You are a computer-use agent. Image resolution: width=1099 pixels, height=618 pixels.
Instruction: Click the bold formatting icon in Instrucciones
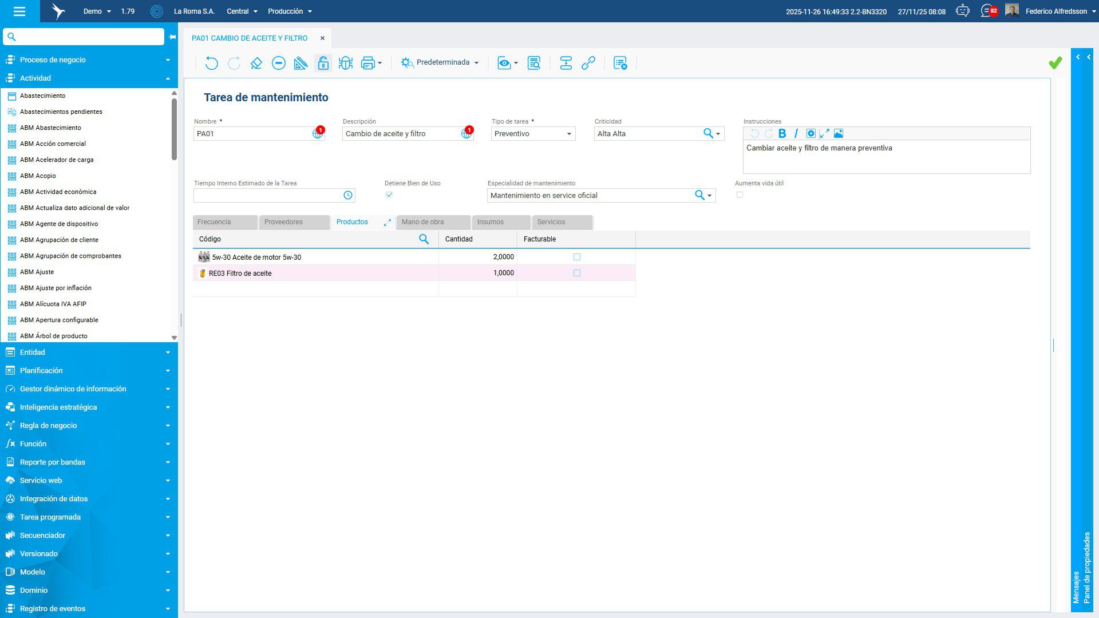pyautogui.click(x=782, y=133)
